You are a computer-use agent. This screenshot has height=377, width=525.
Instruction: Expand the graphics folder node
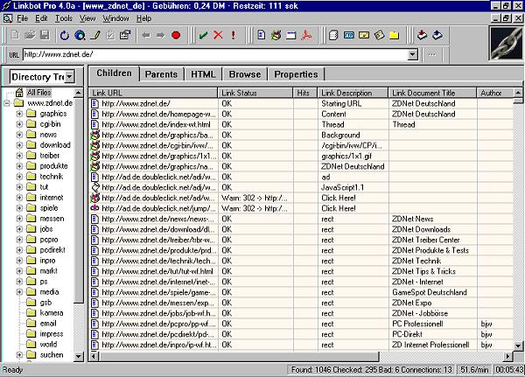point(19,114)
